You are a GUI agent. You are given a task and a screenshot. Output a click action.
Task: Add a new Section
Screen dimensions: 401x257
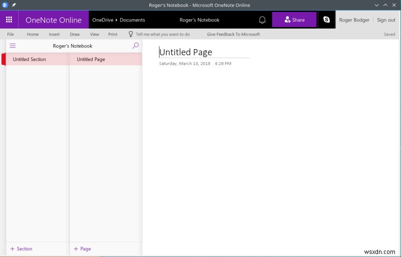21,249
